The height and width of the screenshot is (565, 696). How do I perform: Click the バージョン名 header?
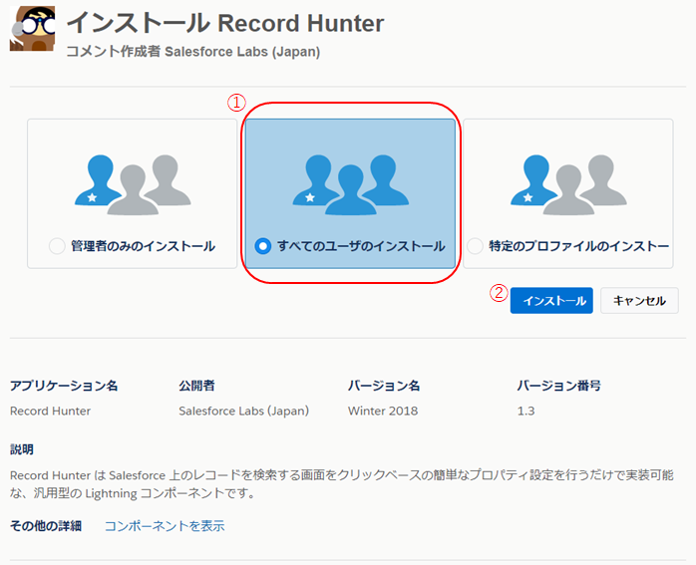[384, 386]
